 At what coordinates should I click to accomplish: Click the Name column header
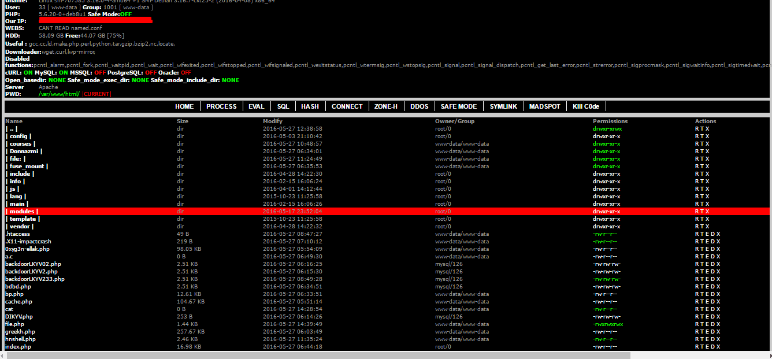point(14,121)
